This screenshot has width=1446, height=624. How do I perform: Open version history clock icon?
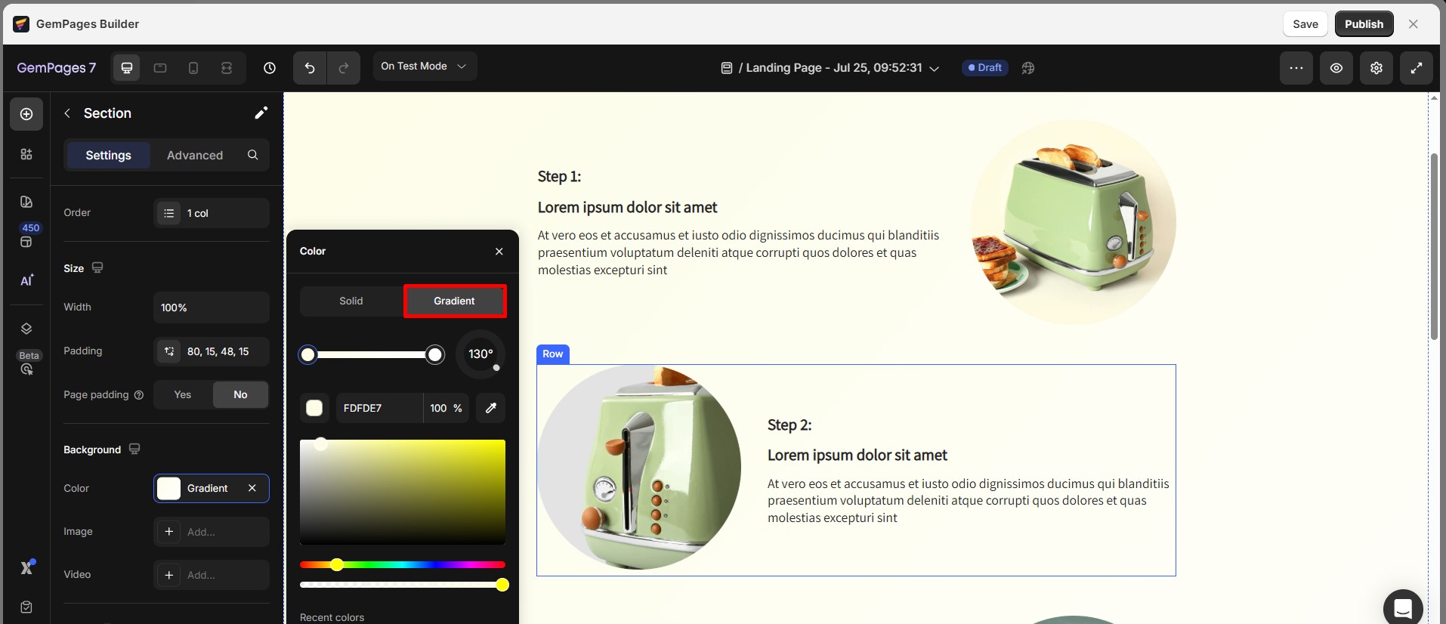(x=270, y=68)
